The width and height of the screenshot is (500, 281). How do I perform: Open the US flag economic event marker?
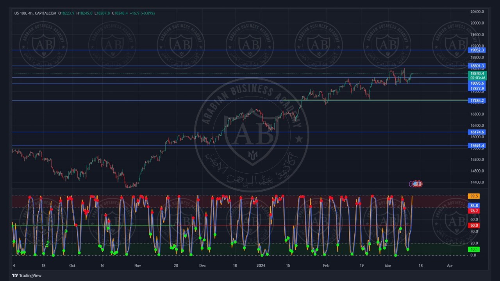(x=416, y=184)
